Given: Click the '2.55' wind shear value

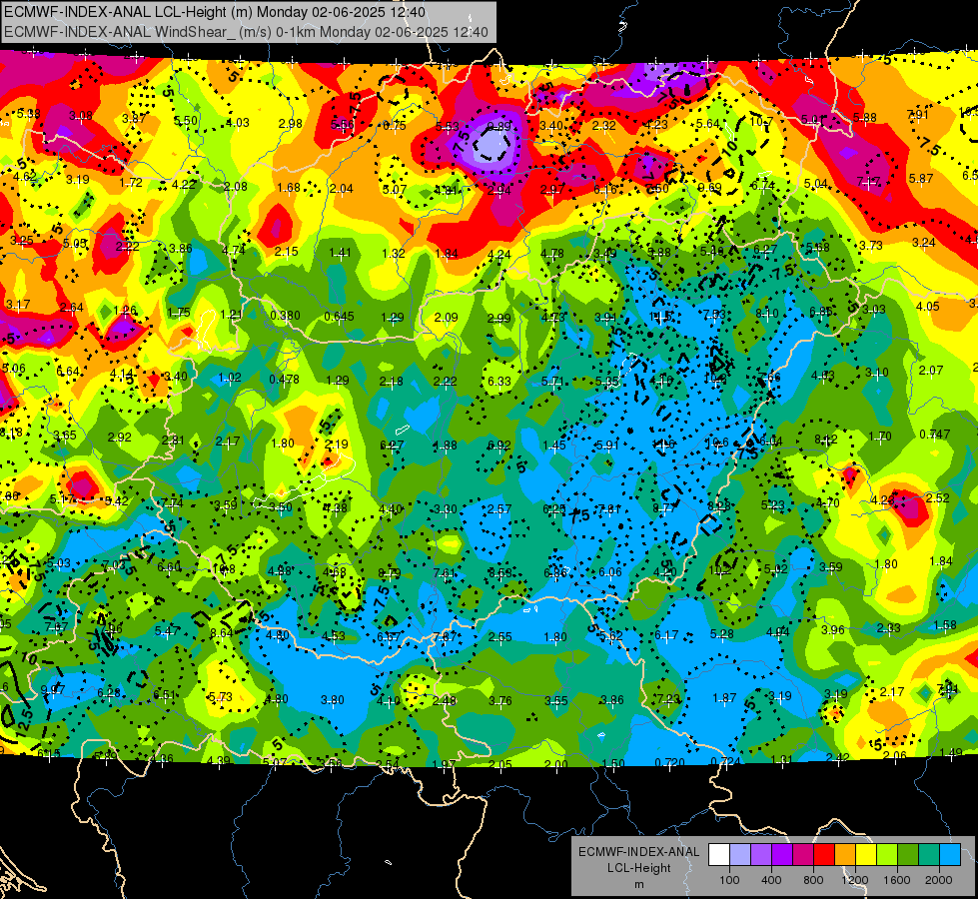Looking at the screenshot, I should (x=500, y=637).
